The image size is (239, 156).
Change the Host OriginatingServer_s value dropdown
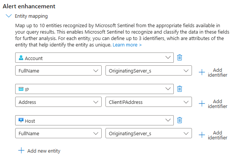(149, 133)
